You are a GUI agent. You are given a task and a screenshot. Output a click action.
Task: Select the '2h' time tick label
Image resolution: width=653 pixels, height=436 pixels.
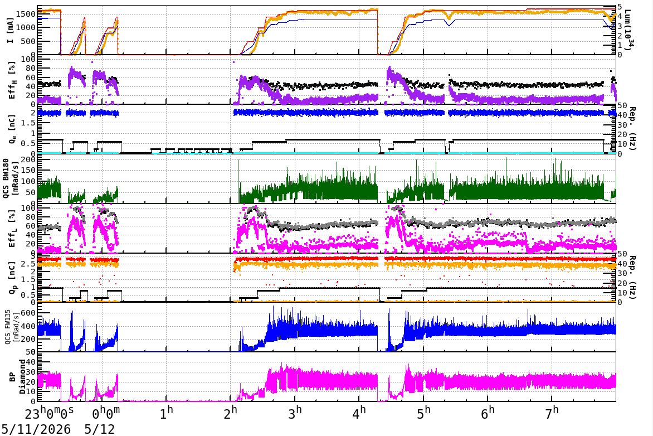coord(230,413)
